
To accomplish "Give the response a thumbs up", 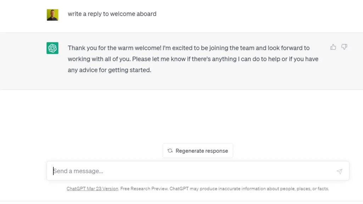I will 333,47.
